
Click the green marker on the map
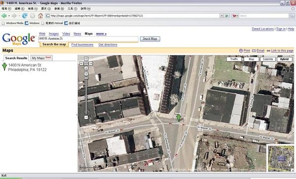tap(178, 118)
